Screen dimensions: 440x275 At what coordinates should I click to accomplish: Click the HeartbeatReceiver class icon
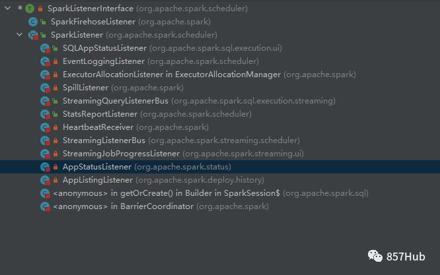coord(45,127)
